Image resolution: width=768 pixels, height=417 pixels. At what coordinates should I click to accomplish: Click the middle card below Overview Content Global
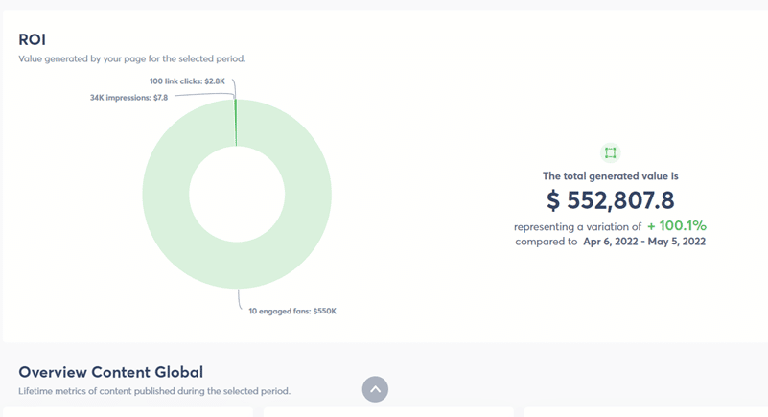(387, 412)
